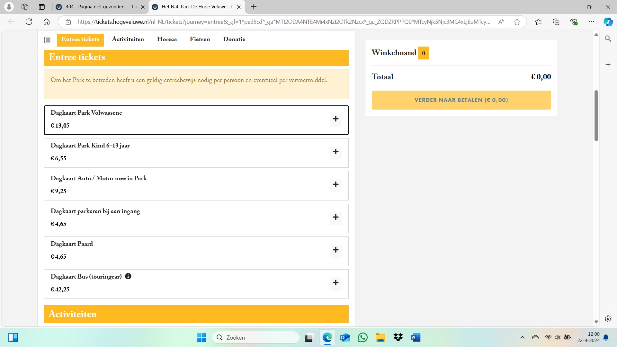The width and height of the screenshot is (617, 347).
Task: Switch to the Fietsen tab
Action: coord(200,40)
